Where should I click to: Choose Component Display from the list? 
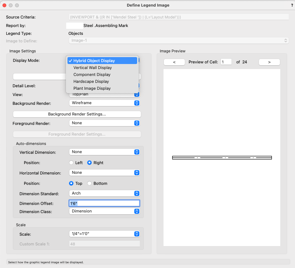point(92,74)
